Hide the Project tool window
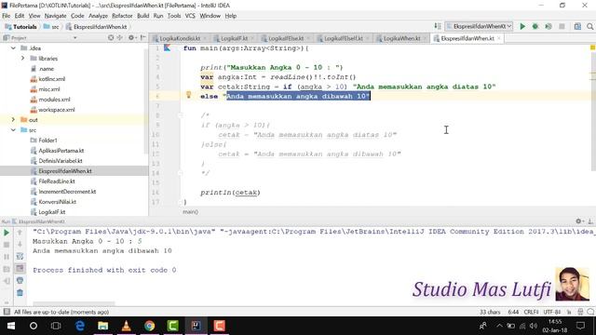This screenshot has height=335, width=596. coord(142,37)
